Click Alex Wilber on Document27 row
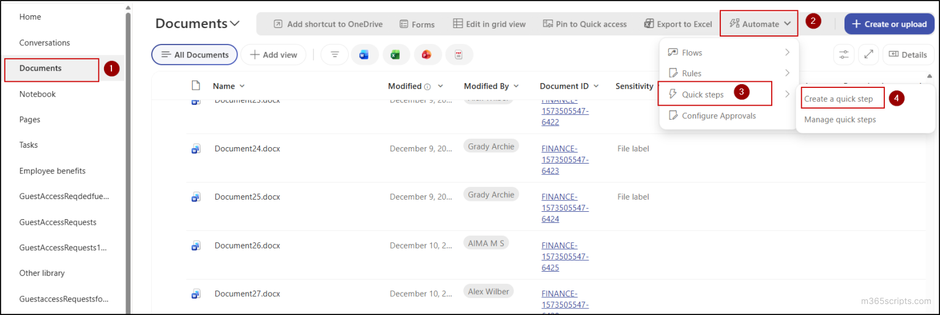 coord(488,291)
